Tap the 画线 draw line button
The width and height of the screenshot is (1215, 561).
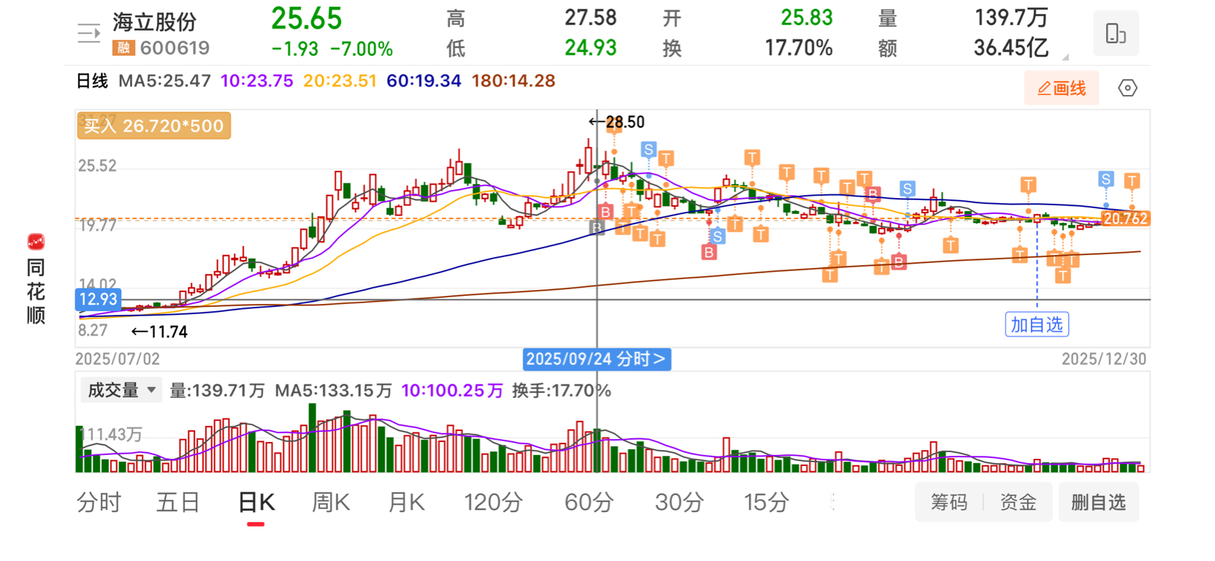(x=1062, y=88)
